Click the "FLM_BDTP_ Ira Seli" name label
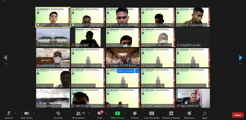The width and height of the screenshot is (246, 120). click(190, 45)
